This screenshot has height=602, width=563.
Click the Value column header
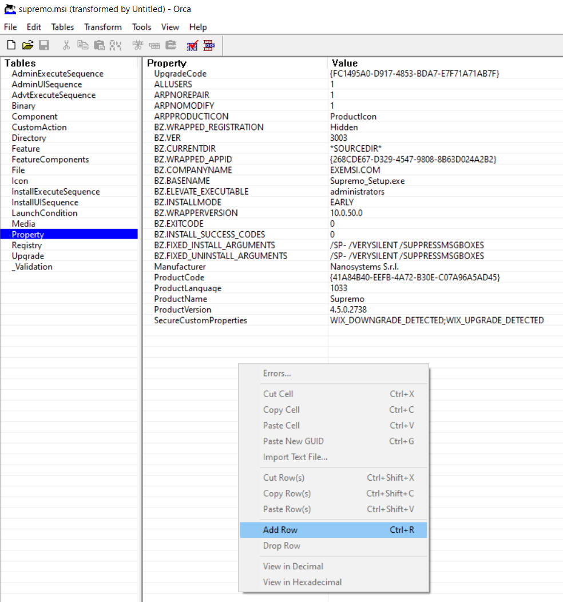[344, 63]
